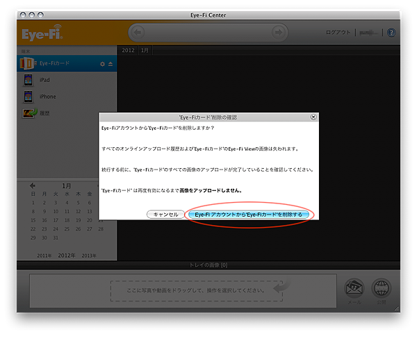Viewport: 417px width, 341px height.
Task: Select the iPhone device
Action: (47, 97)
